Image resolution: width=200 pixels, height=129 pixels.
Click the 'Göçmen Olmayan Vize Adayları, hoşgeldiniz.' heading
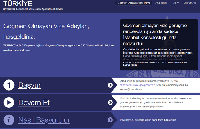click(x=46, y=31)
